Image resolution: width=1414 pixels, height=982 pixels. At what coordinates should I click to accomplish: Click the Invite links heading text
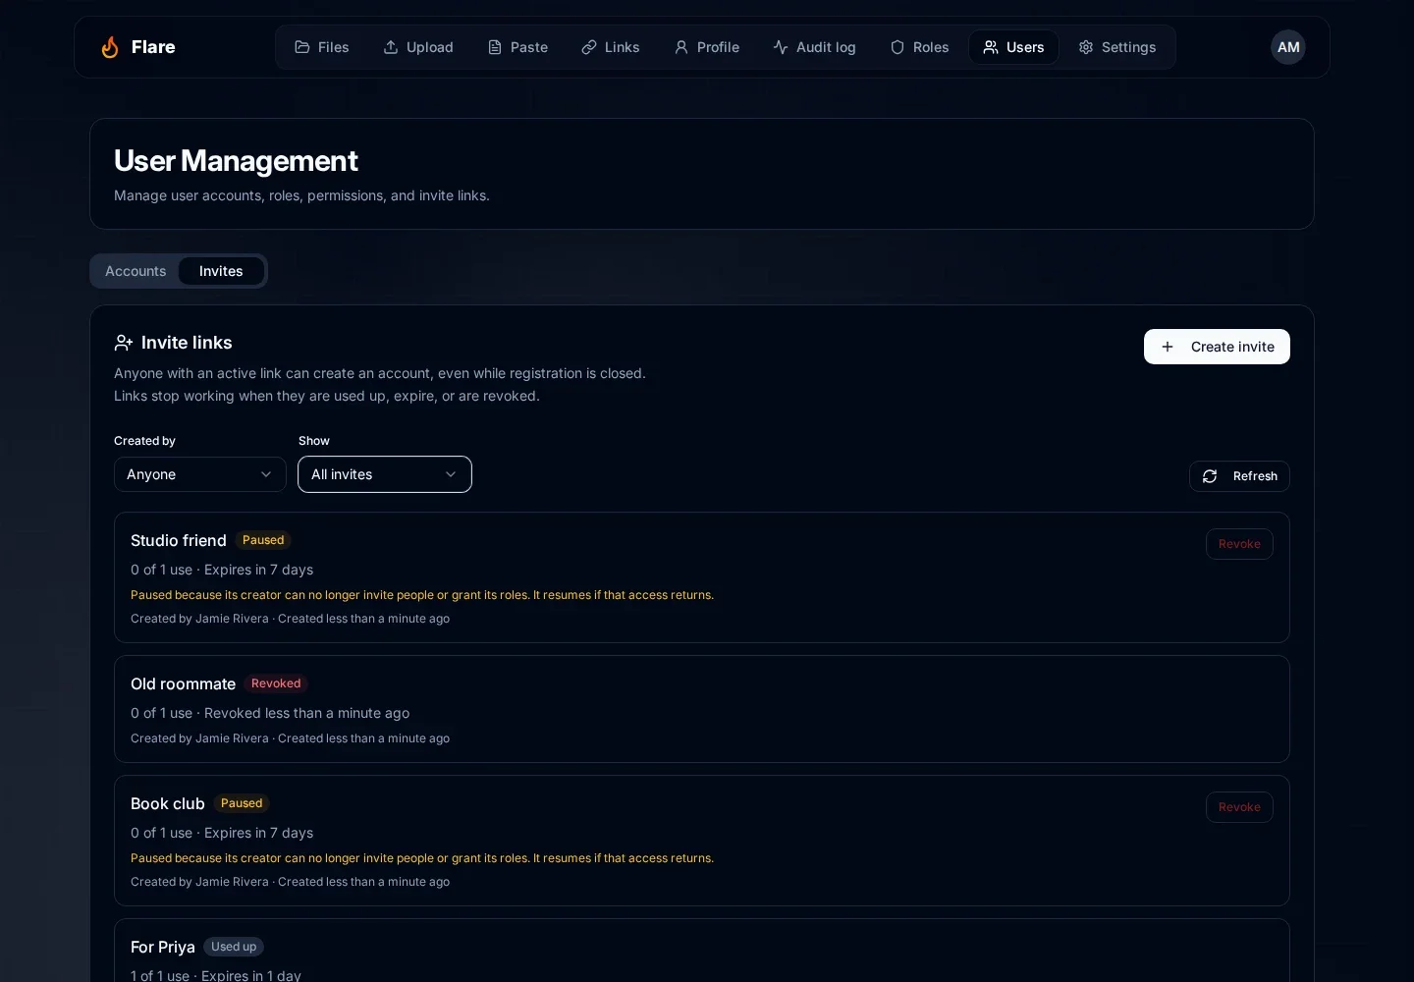coord(187,343)
